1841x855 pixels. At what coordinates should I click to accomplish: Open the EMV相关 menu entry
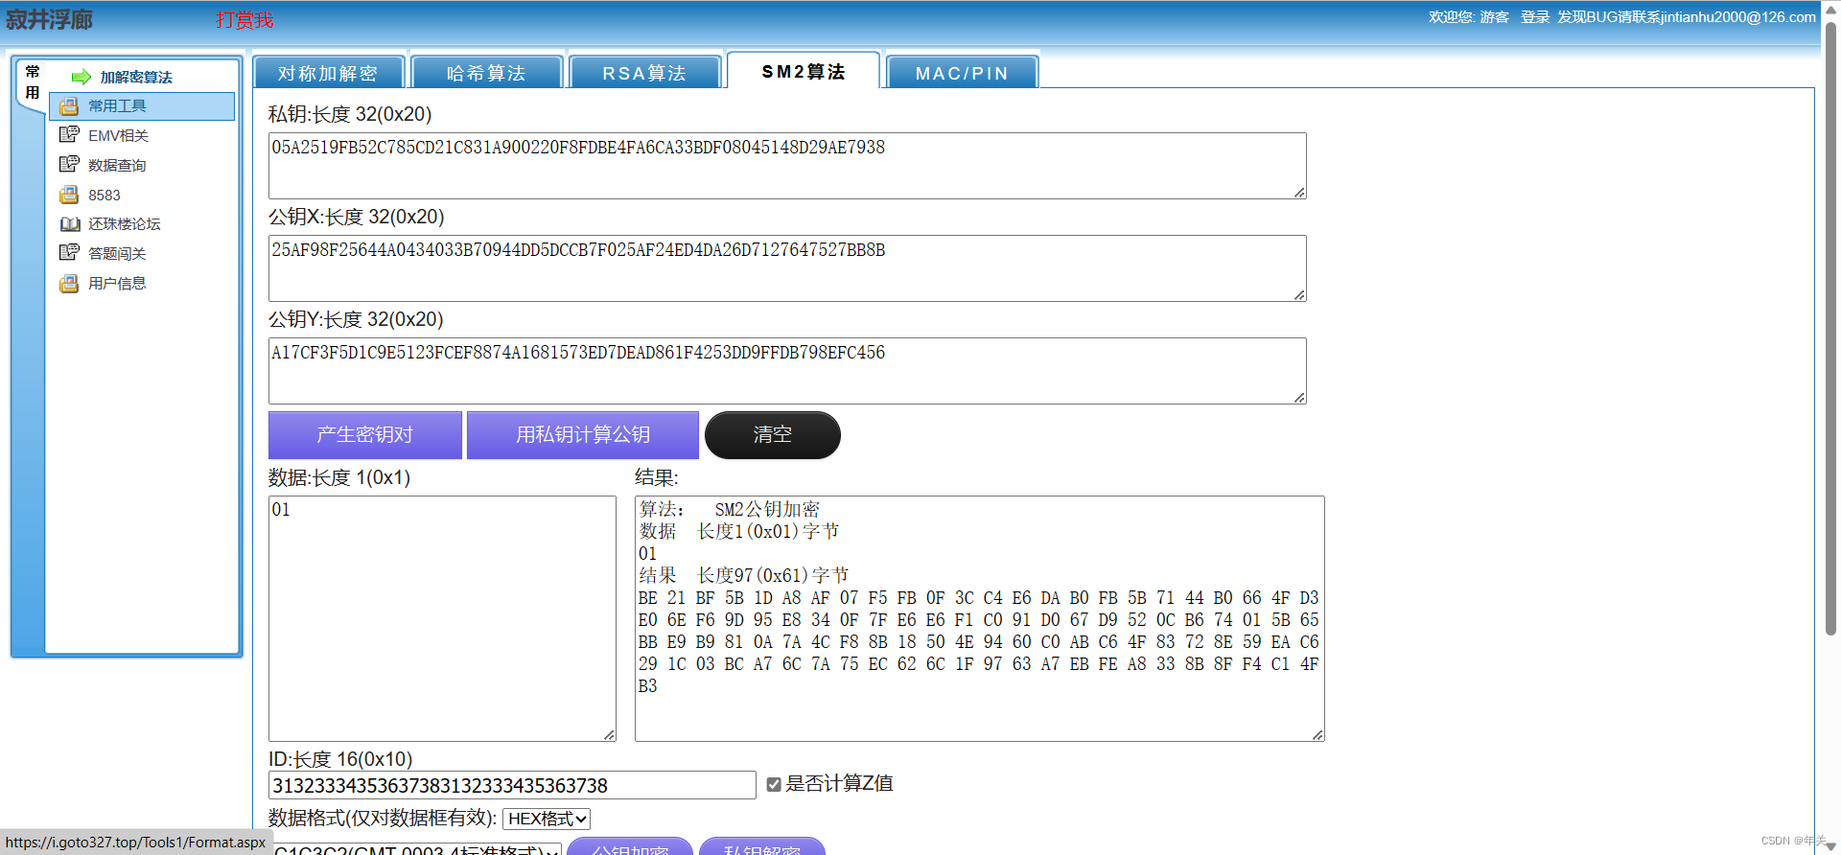(x=118, y=136)
